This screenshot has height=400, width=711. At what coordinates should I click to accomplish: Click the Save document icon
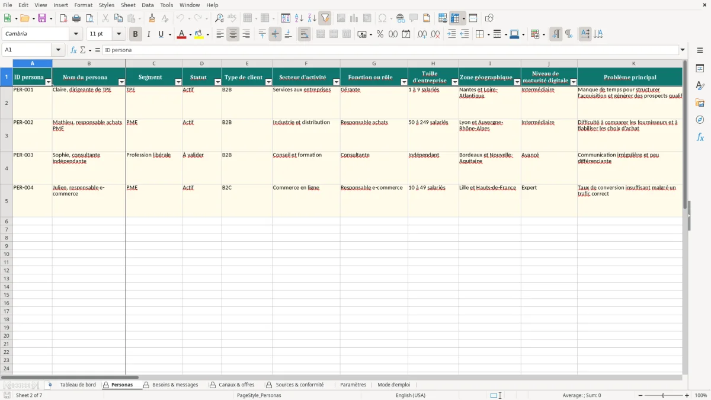pyautogui.click(x=42, y=18)
